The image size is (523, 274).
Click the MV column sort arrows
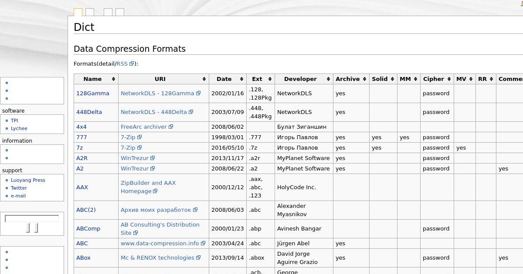pyautogui.click(x=471, y=79)
